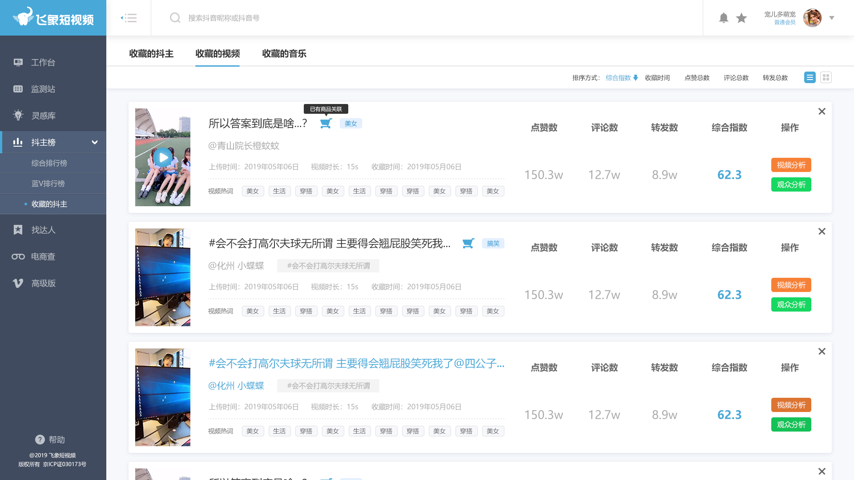The image size is (854, 480).
Task: Click the 搞笑 category tag
Action: [493, 244]
